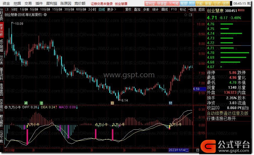
Task: Switch to the 分时 chart tab
Action: pyautogui.click(x=14, y=9)
